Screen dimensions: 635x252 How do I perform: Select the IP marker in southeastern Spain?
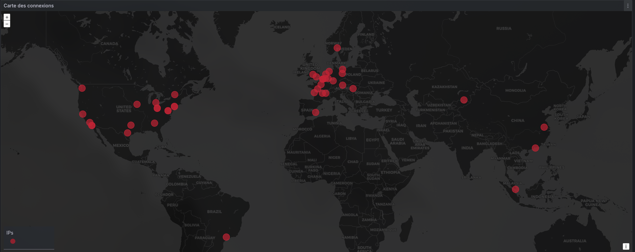315,113
